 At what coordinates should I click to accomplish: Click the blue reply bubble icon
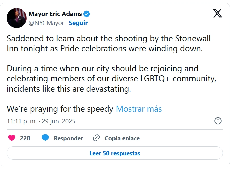[x=45, y=138]
